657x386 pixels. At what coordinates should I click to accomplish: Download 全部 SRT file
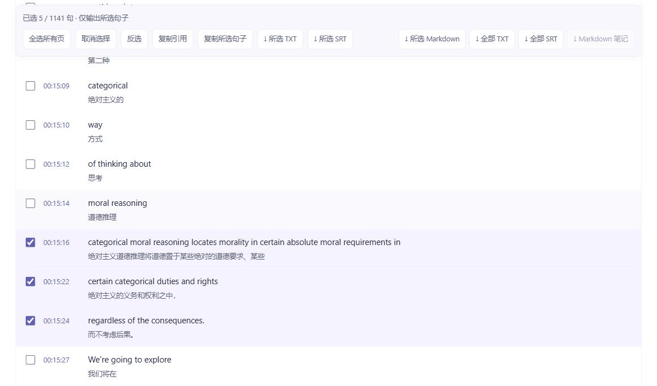pos(540,39)
